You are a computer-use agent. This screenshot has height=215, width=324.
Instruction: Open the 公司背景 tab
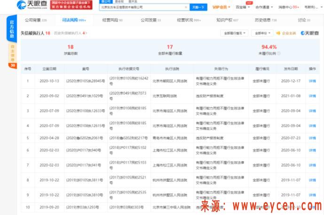tap(36, 20)
